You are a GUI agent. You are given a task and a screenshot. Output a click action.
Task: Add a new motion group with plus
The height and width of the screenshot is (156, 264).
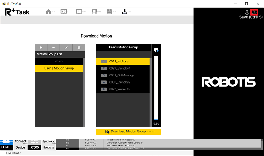41,48
